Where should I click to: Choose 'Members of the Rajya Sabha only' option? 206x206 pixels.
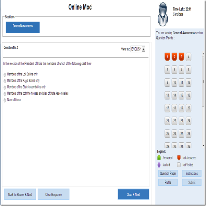(x=5, y=81)
